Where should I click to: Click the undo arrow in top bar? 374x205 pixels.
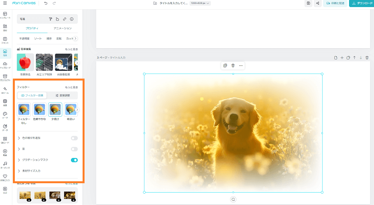[46, 3]
